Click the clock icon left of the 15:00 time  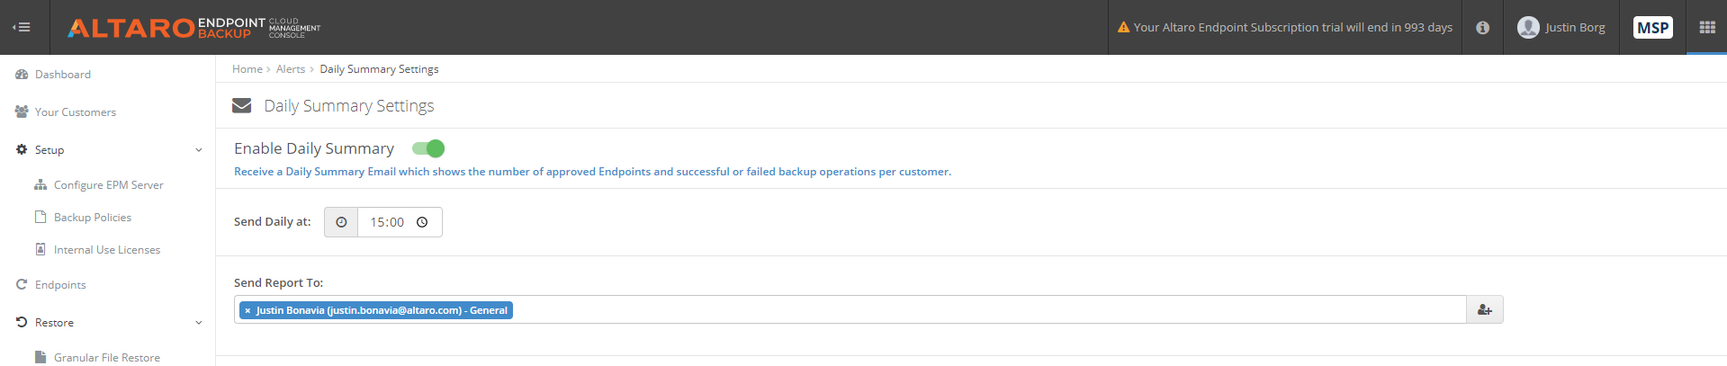[341, 222]
